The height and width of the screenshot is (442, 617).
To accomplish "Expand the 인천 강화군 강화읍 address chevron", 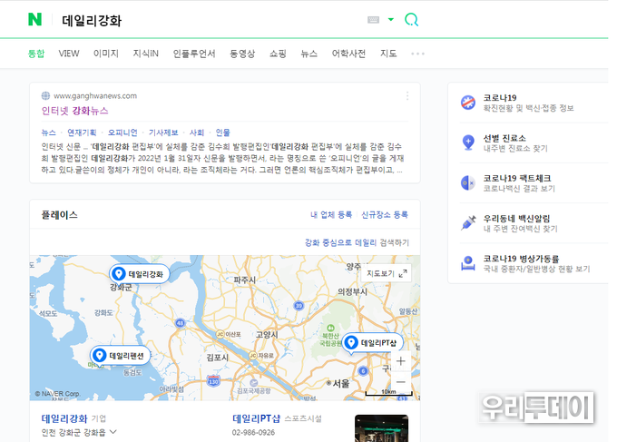I will [113, 432].
